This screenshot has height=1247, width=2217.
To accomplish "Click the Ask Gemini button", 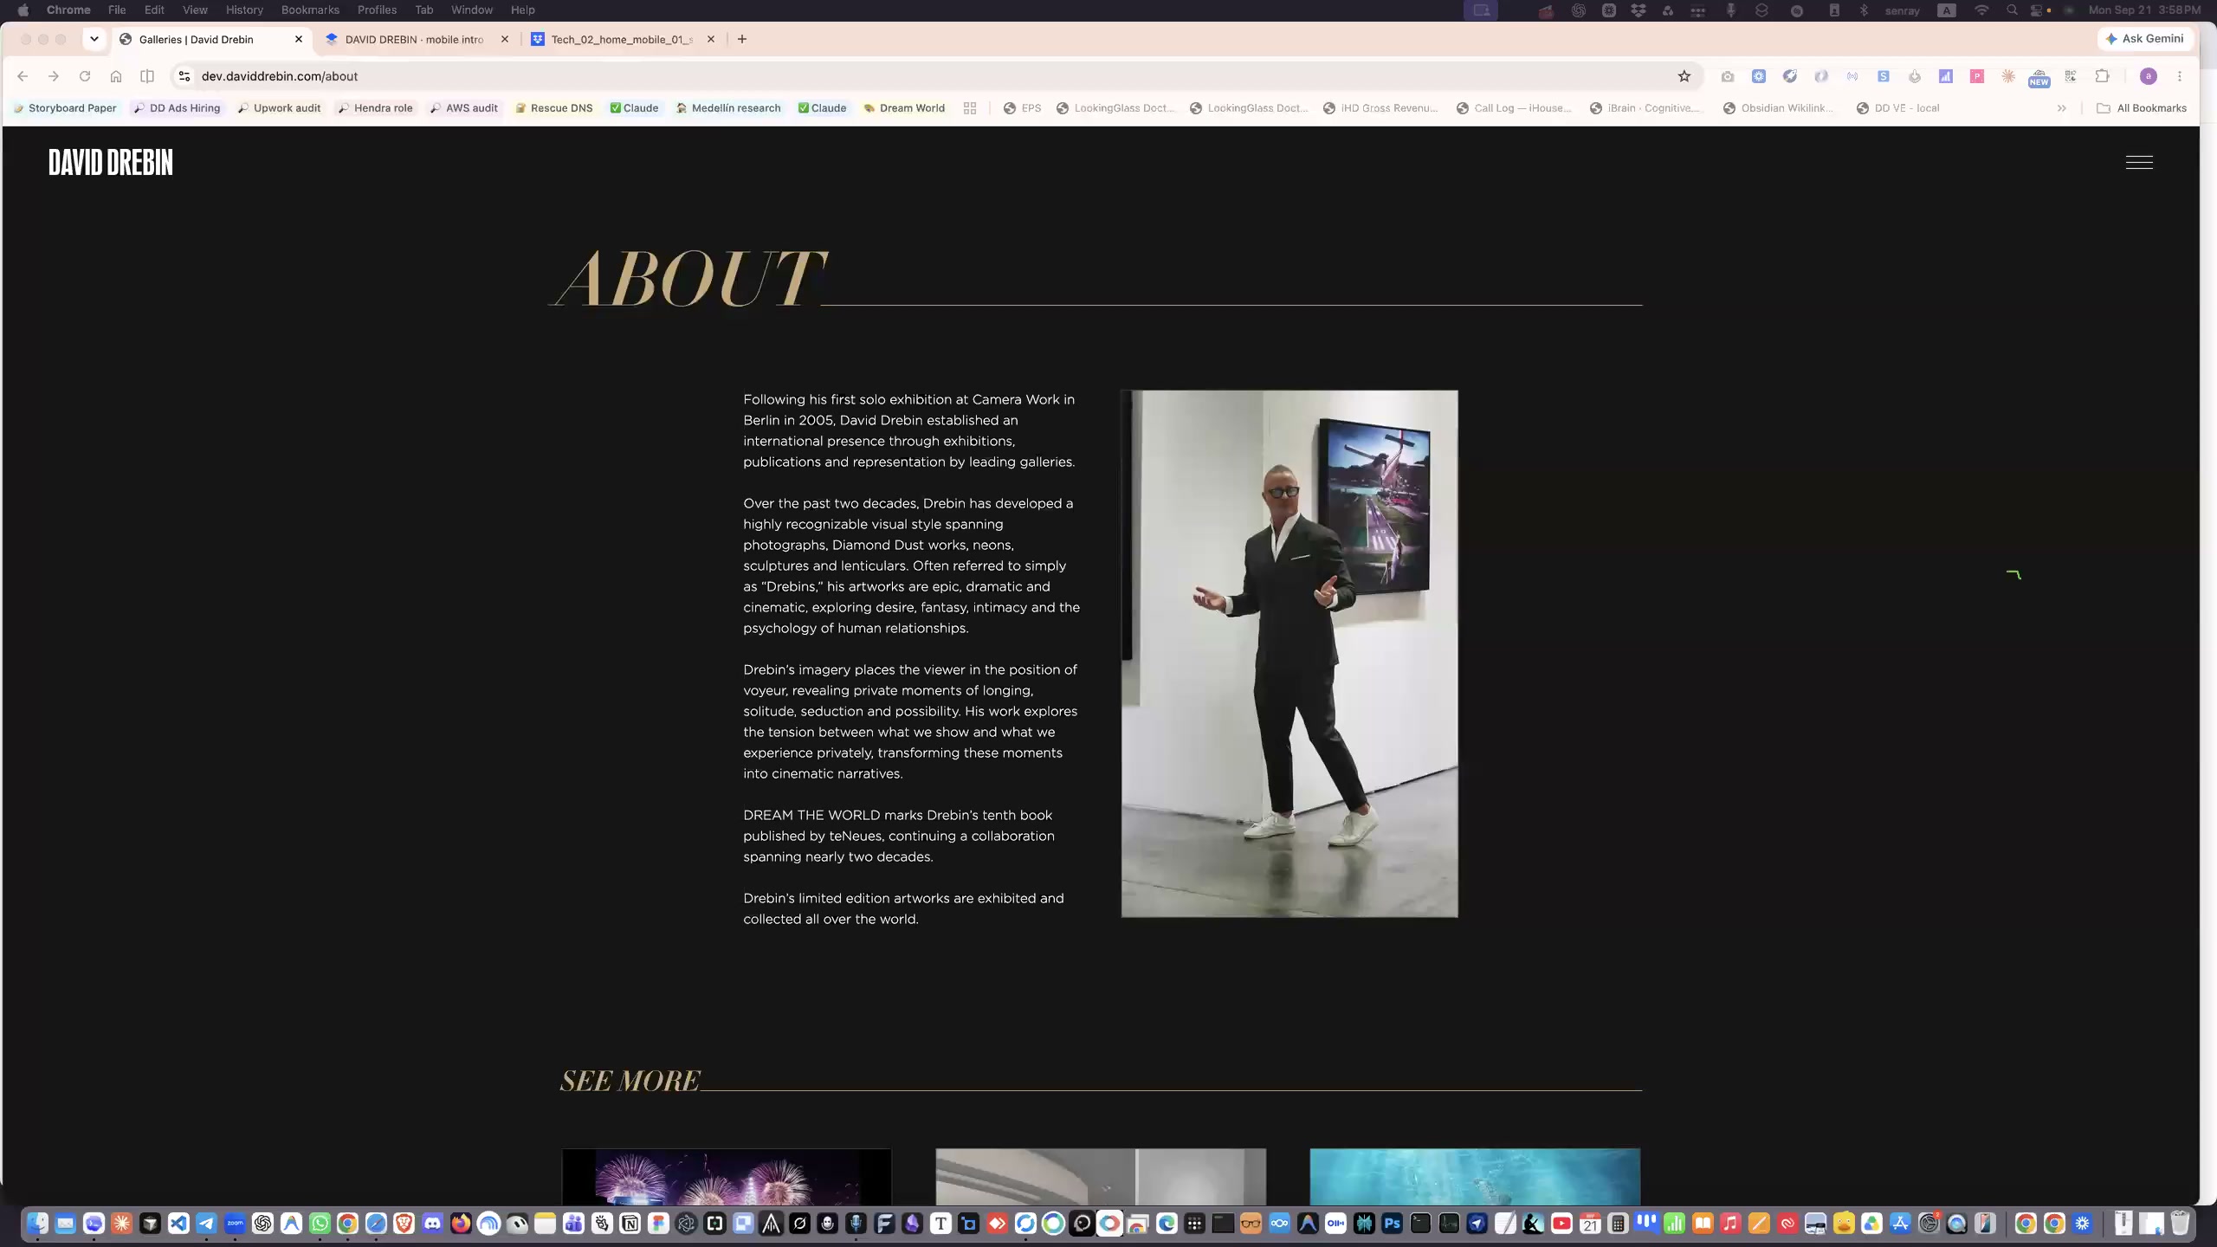I will pos(2145,39).
